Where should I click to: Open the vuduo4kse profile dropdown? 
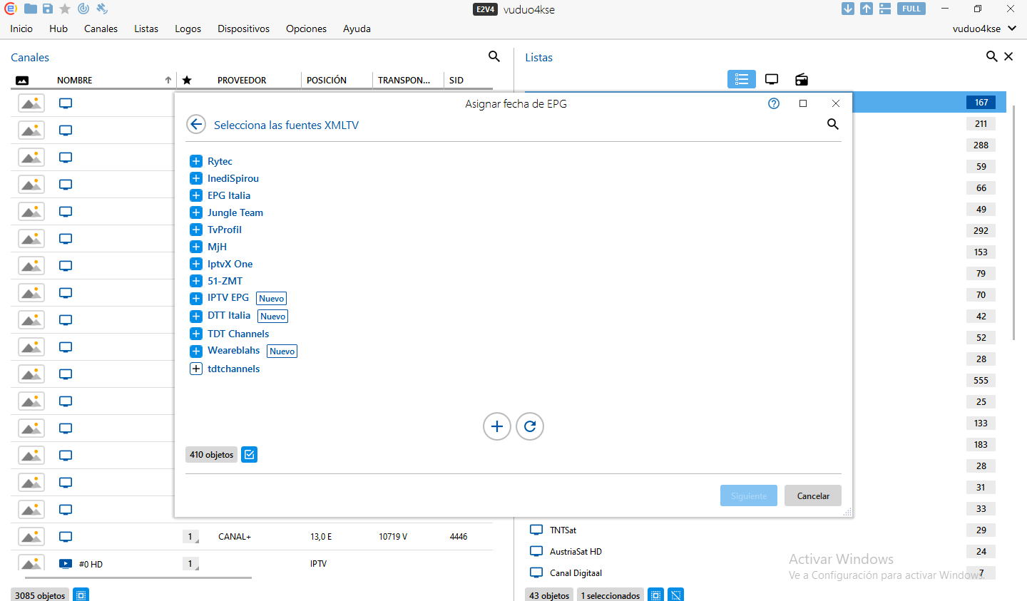(984, 29)
